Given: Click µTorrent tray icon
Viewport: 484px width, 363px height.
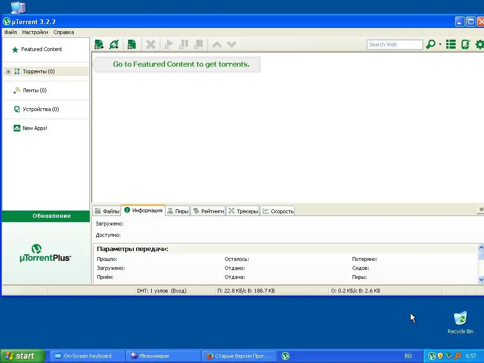Looking at the screenshot, I should pyautogui.click(x=432, y=356).
